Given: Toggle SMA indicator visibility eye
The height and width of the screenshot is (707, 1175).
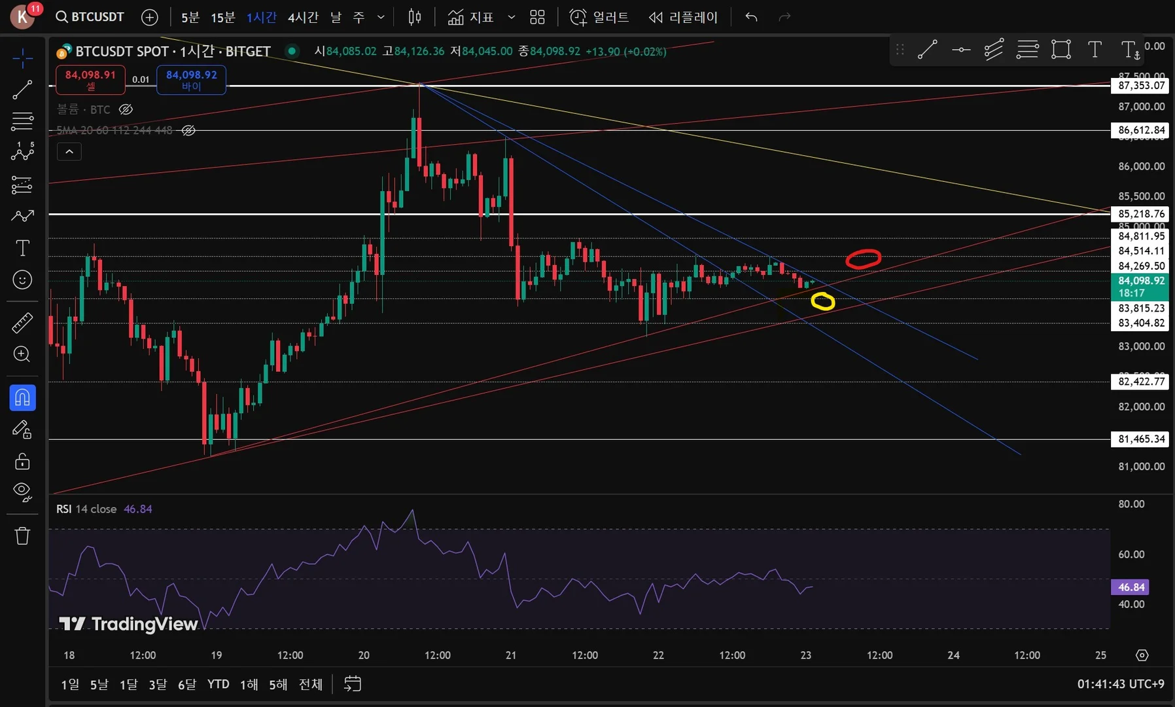Looking at the screenshot, I should [x=188, y=130].
